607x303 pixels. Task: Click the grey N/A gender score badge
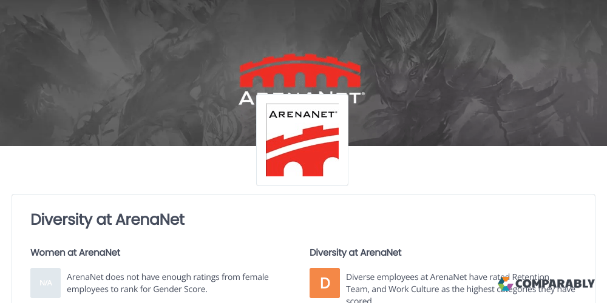(x=46, y=283)
